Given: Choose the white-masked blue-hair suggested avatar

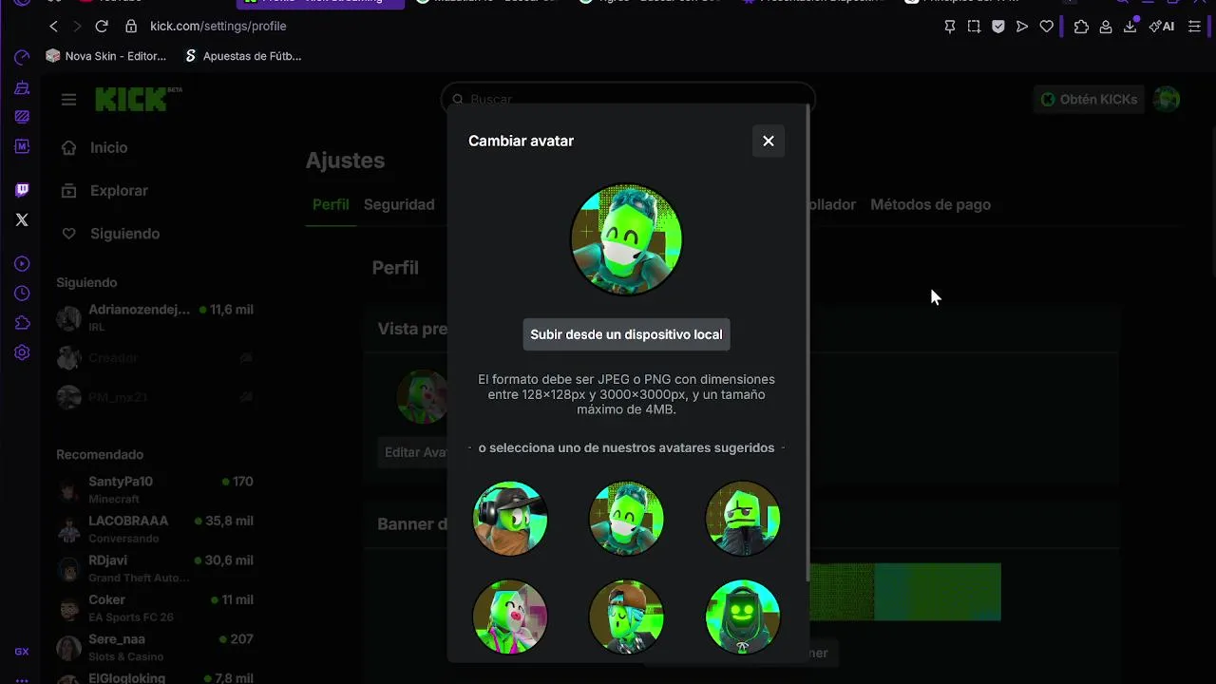Looking at the screenshot, I should pyautogui.click(x=626, y=518).
